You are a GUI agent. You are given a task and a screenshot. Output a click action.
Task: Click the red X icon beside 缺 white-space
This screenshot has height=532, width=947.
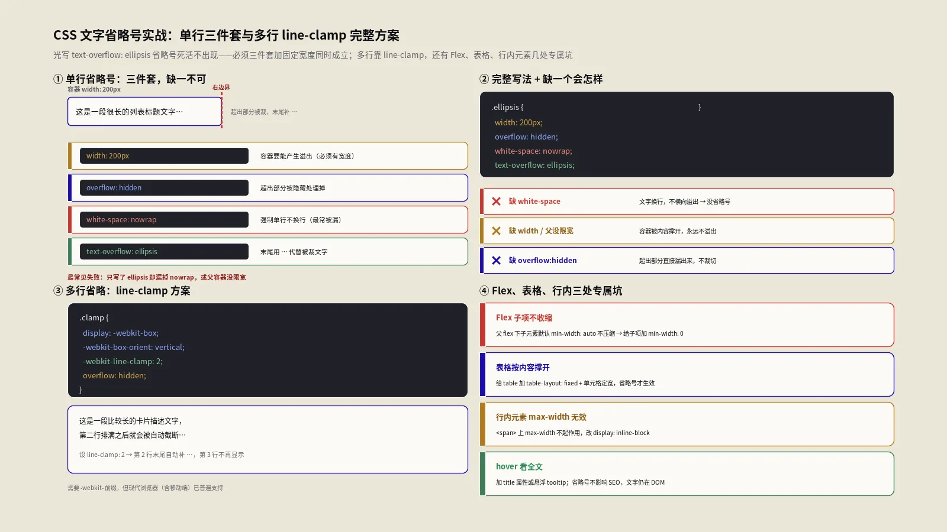coord(496,202)
